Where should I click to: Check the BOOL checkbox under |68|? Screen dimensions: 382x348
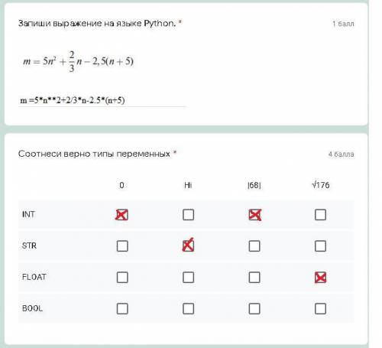click(254, 309)
